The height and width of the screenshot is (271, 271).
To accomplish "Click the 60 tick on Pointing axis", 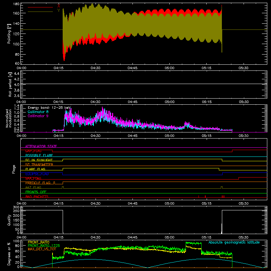I will (x=17, y=63).
